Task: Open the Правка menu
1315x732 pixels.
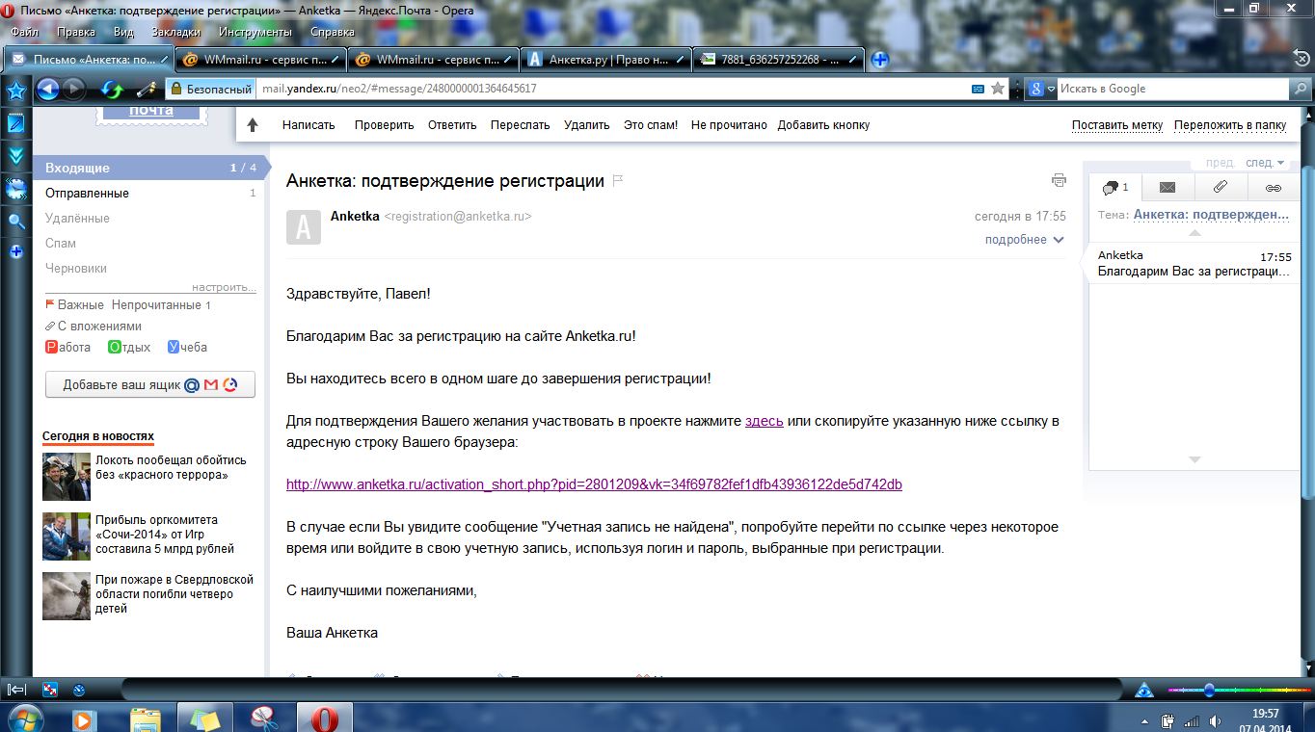Action: click(x=76, y=32)
